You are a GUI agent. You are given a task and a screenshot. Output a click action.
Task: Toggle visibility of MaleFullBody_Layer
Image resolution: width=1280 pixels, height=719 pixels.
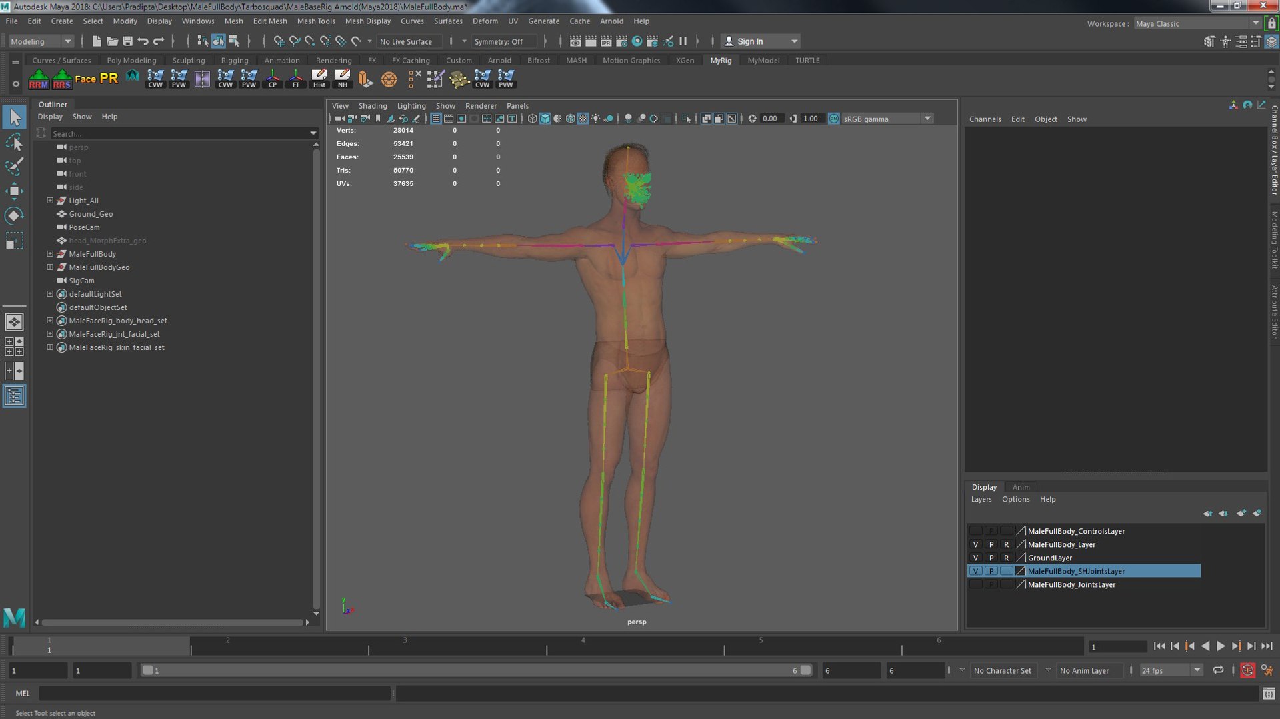point(975,544)
